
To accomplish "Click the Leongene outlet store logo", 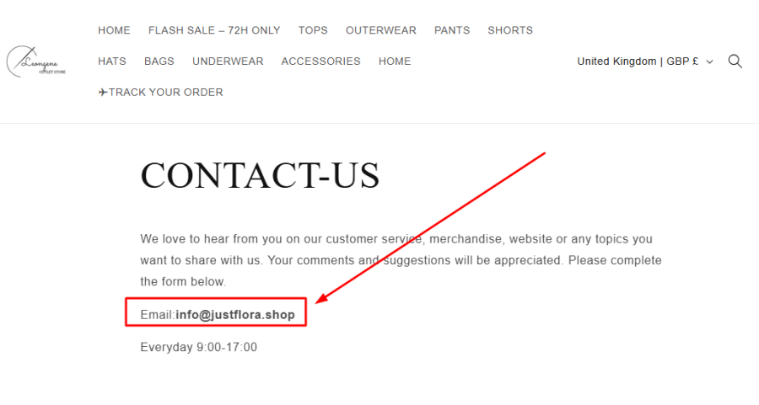I will click(x=36, y=61).
